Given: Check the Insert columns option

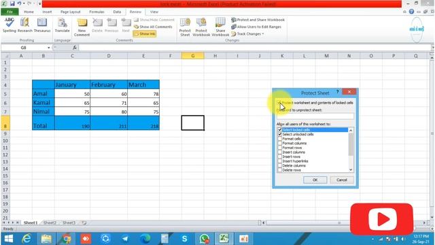Looking at the screenshot, I should point(279,152).
